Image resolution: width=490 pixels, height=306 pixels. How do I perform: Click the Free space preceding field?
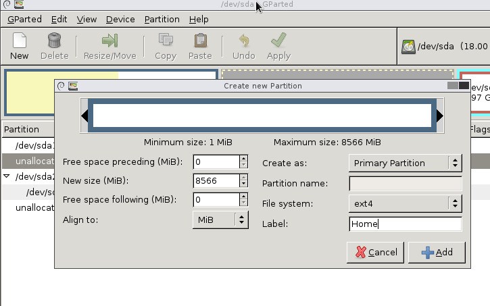pyautogui.click(x=216, y=161)
